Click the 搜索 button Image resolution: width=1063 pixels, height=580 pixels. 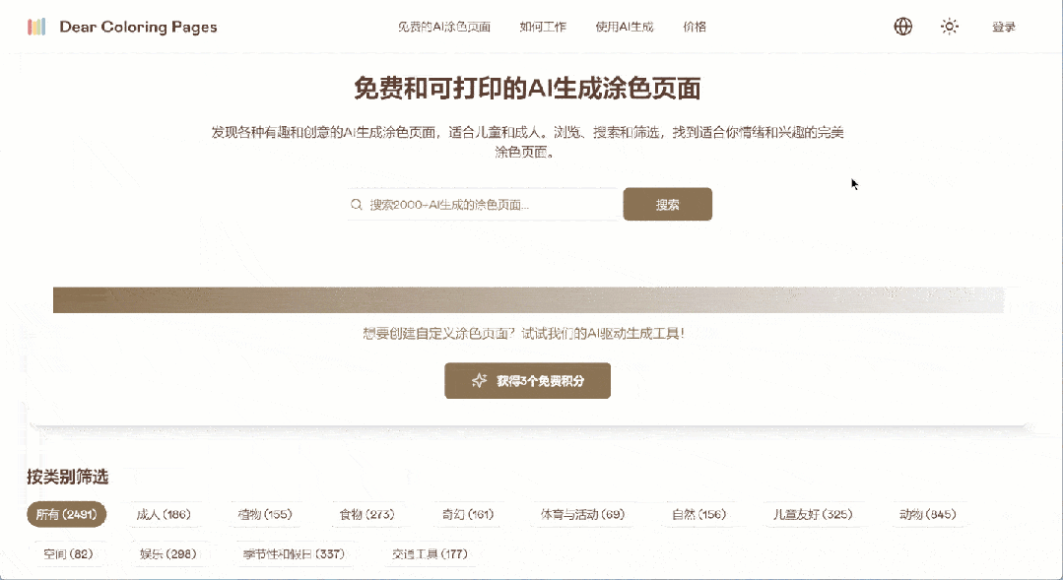pos(667,204)
